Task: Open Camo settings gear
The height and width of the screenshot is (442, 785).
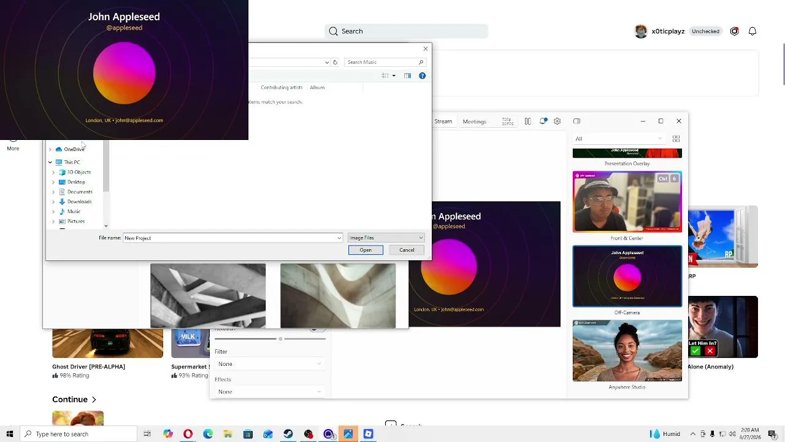Action: click(557, 122)
